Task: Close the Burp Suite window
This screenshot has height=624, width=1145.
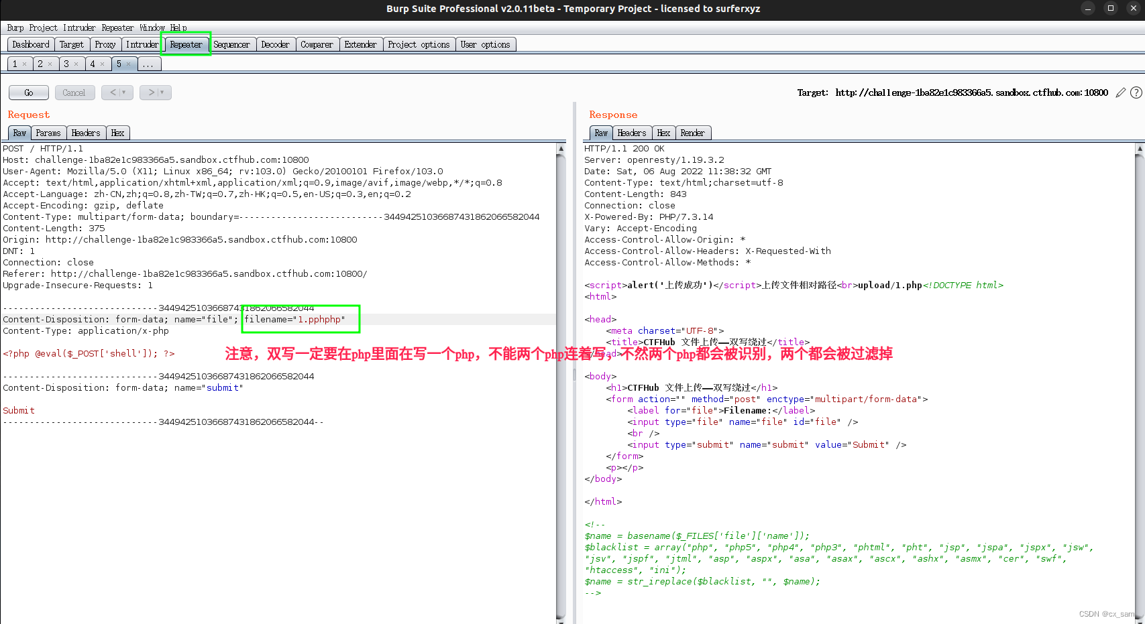Action: point(1134,8)
